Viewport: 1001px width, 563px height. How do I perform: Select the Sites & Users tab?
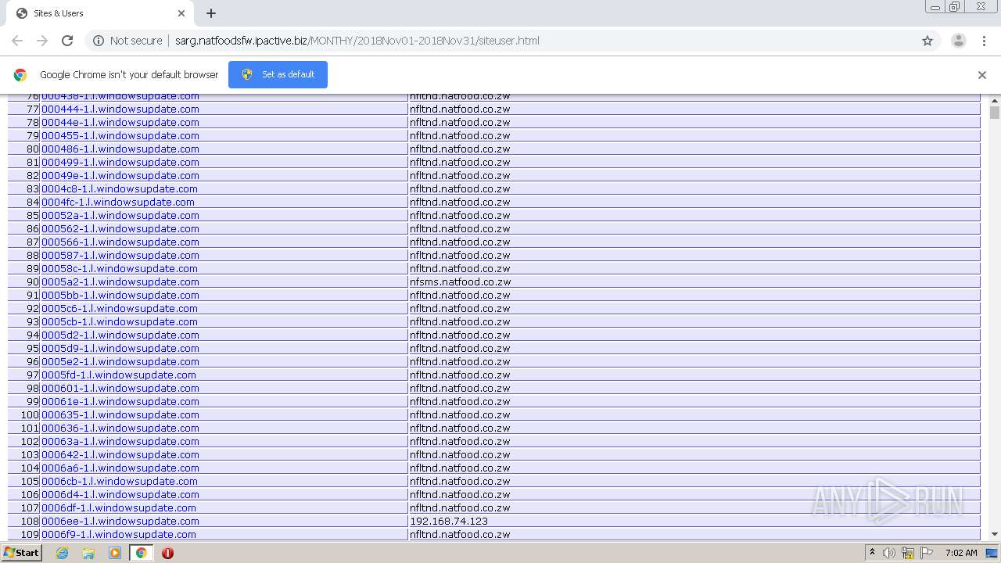[x=100, y=13]
